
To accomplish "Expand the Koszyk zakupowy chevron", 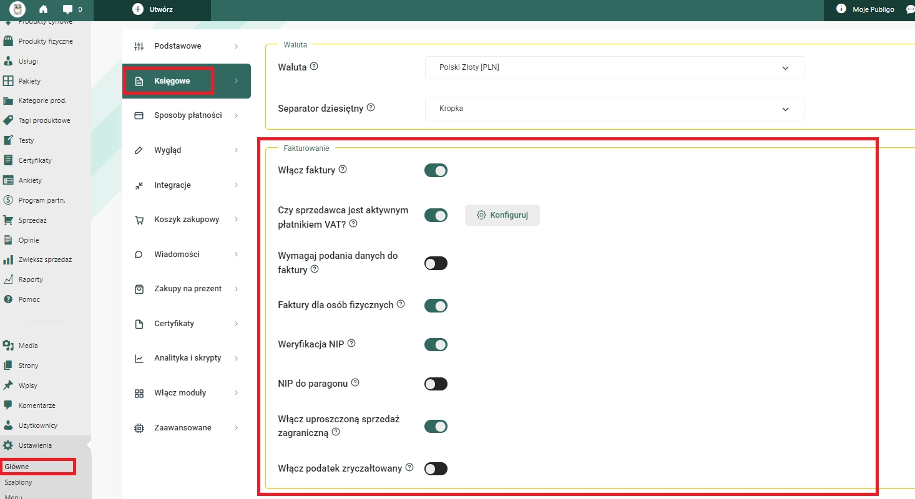I will tap(237, 220).
